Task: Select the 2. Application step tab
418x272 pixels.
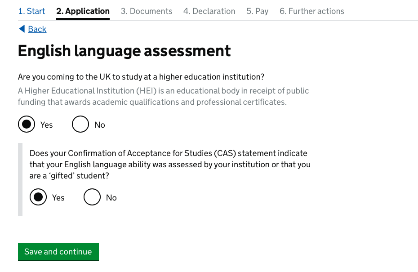Action: click(x=83, y=11)
